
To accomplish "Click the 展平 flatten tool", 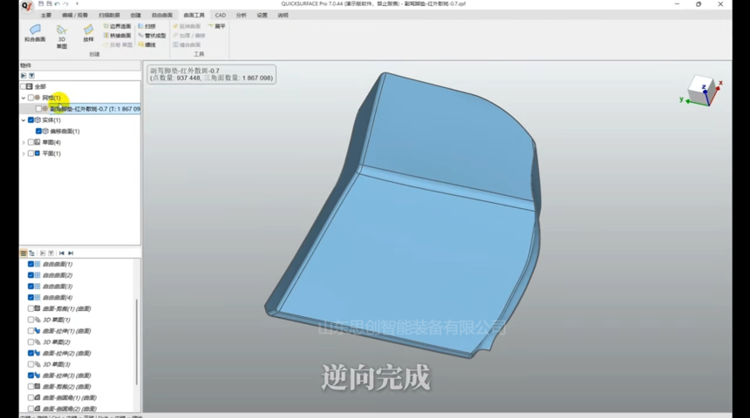I will [x=216, y=26].
